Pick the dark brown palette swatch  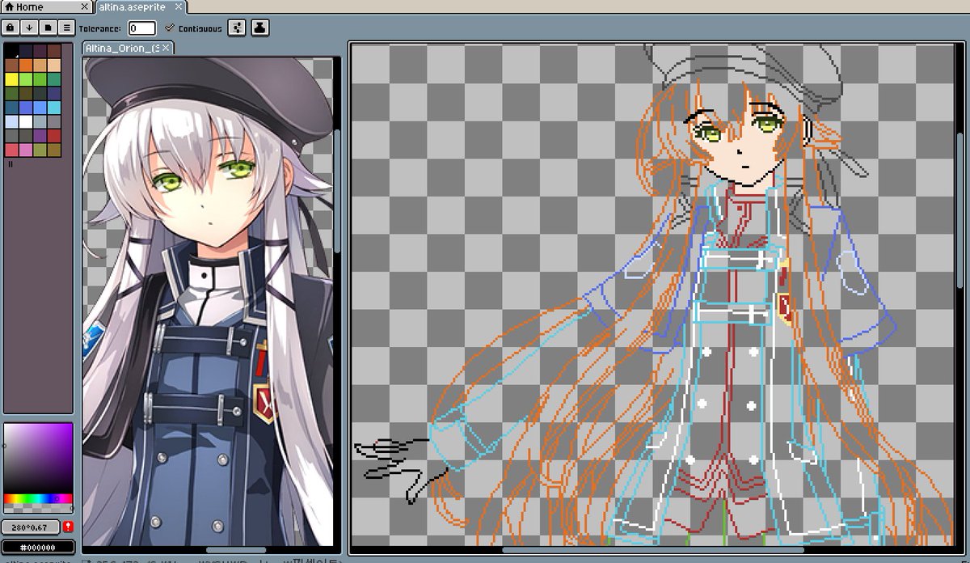pos(54,51)
